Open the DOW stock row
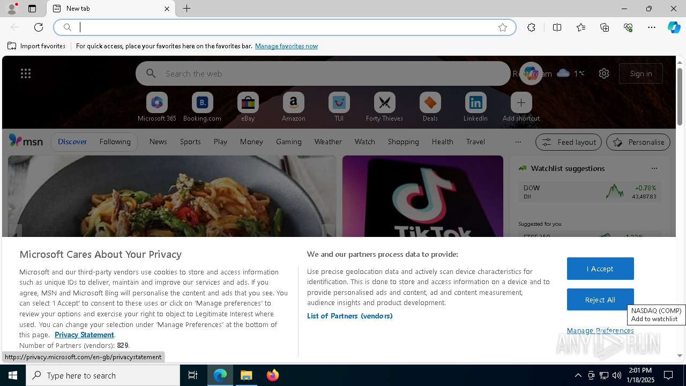Image resolution: width=686 pixels, height=386 pixels. (590, 192)
